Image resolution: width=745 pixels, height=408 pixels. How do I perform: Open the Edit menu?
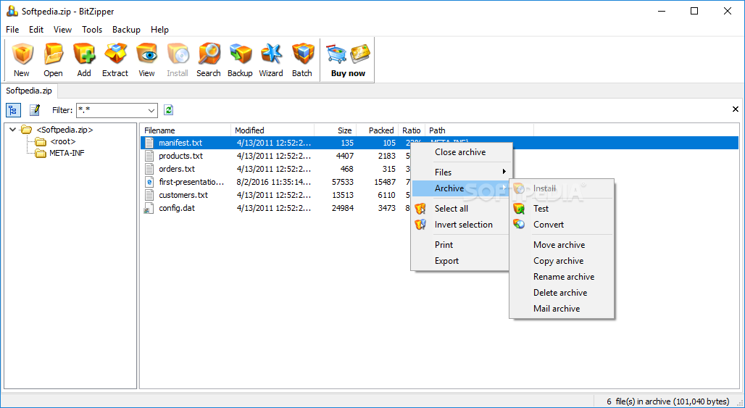(x=36, y=30)
